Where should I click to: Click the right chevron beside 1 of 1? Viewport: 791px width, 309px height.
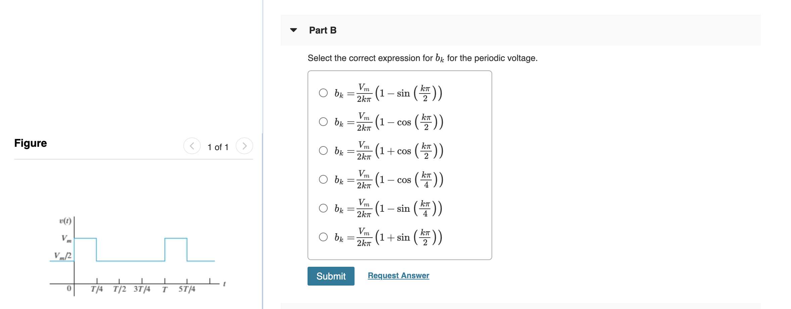tap(245, 146)
